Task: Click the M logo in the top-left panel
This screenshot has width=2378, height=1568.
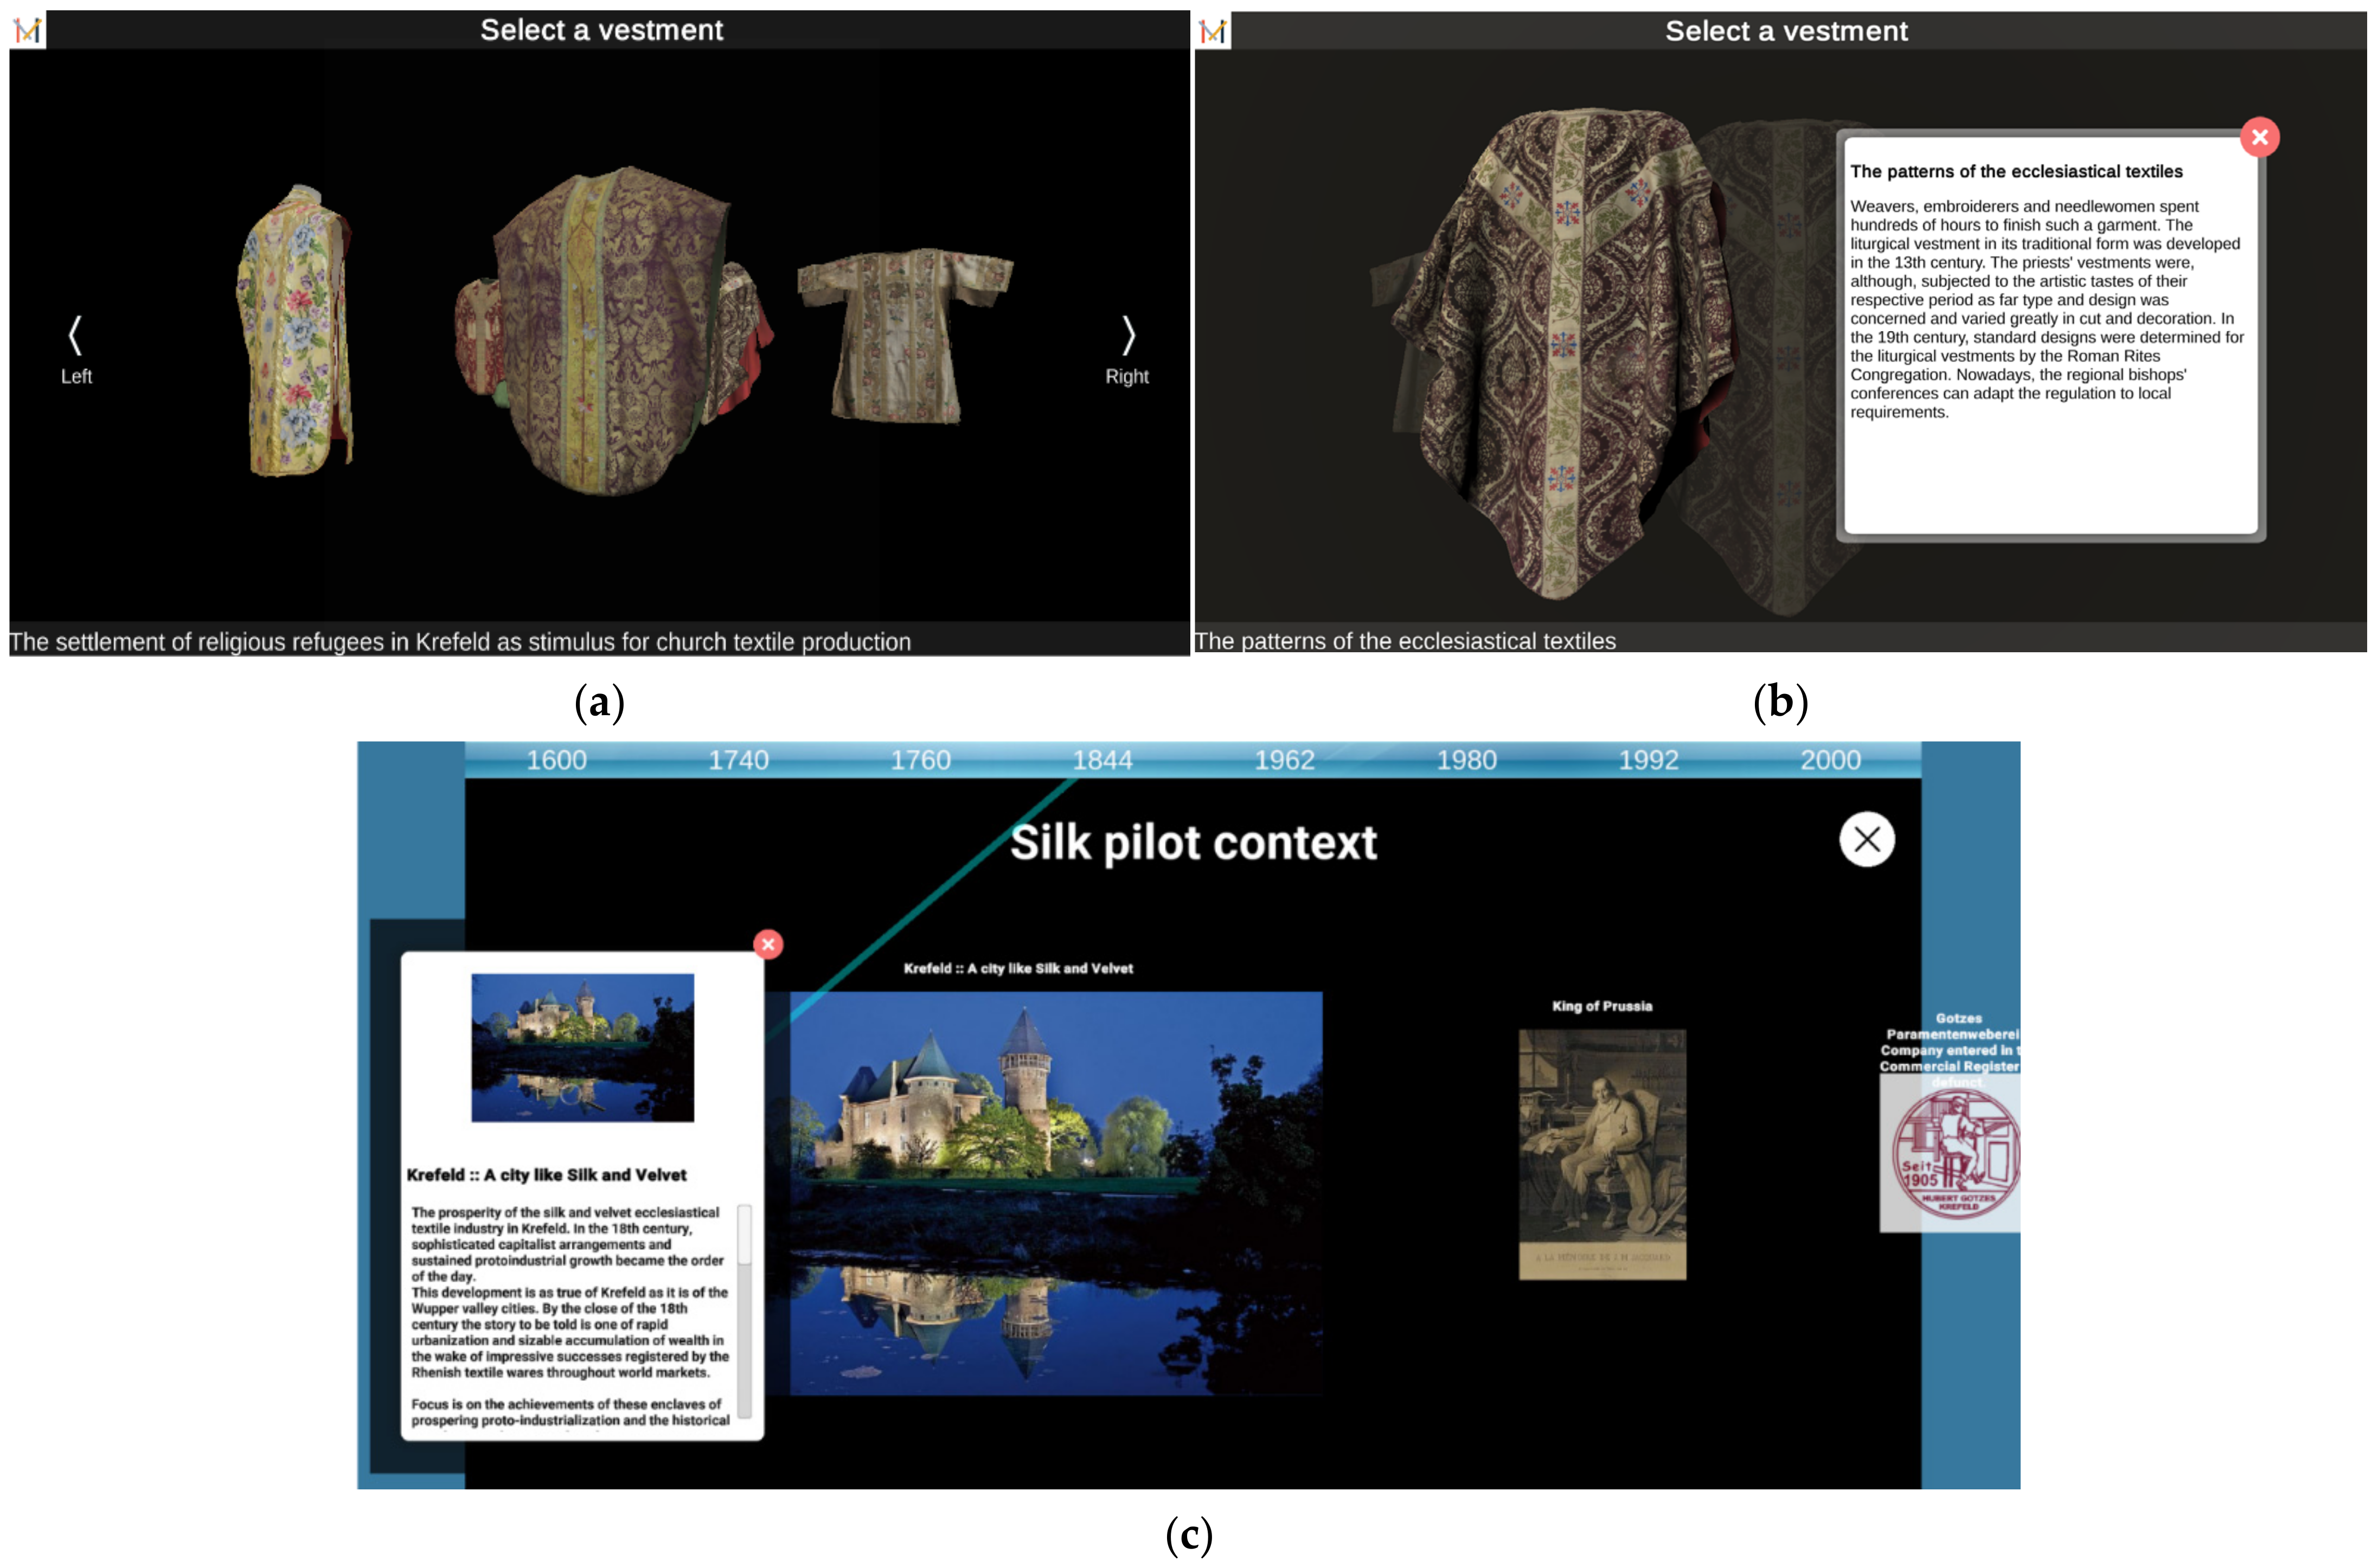Action: pyautogui.click(x=28, y=30)
